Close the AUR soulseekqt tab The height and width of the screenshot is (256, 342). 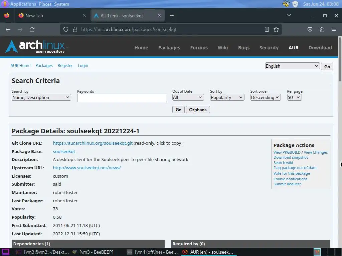(159, 15)
